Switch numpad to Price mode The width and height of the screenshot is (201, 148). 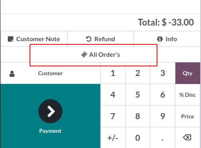[188, 116]
